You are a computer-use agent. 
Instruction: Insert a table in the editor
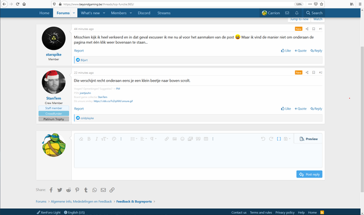[x=206, y=139]
